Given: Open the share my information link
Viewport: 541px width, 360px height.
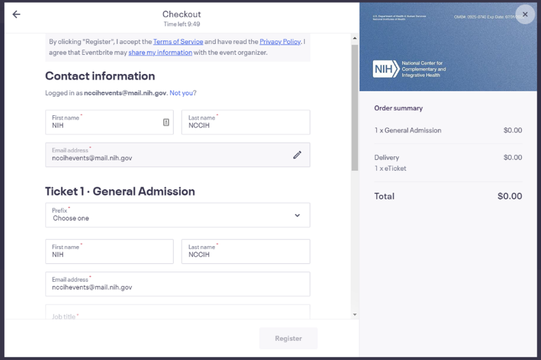Looking at the screenshot, I should [160, 52].
